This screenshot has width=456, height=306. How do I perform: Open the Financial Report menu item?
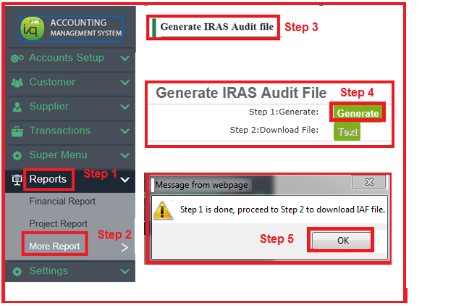(x=62, y=202)
